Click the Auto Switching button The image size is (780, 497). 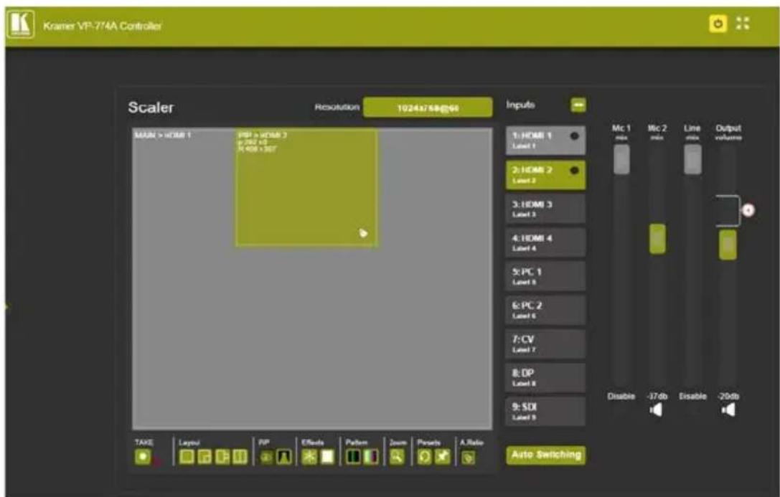coord(545,455)
